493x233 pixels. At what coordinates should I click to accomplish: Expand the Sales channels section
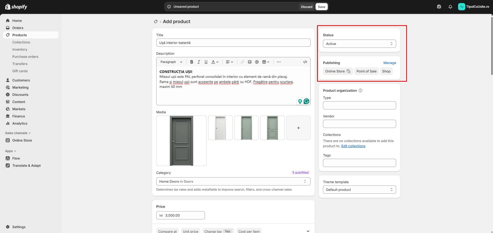coord(18,133)
